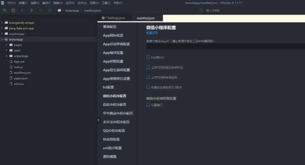The height and width of the screenshot is (165, 305).
Task: Enable 上传代码时自动压缩 checkbox
Action: point(148,77)
